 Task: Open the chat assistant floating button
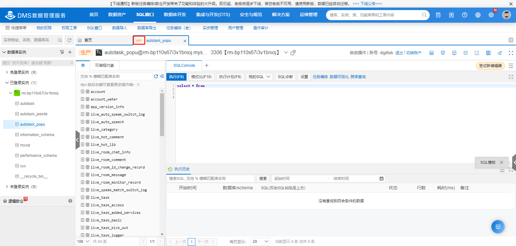(498, 227)
